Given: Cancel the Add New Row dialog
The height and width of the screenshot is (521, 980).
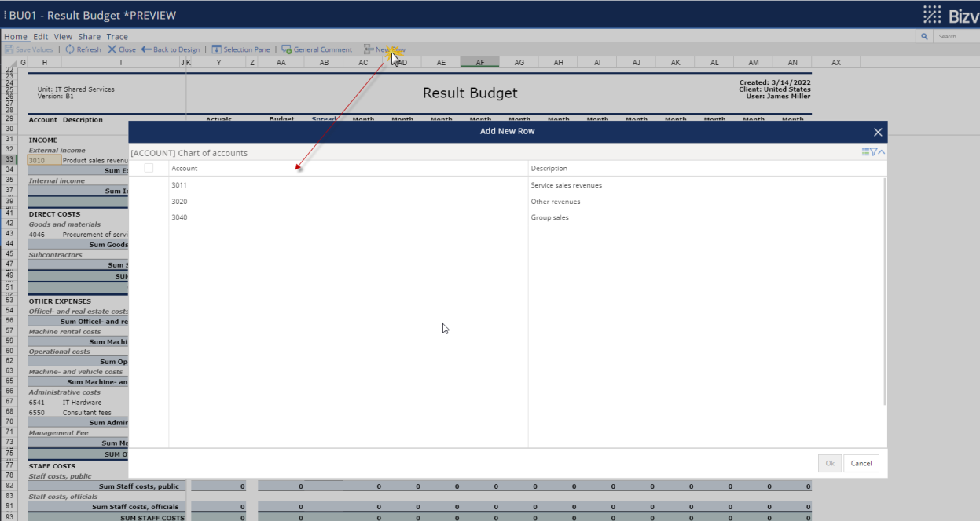Looking at the screenshot, I should point(861,463).
